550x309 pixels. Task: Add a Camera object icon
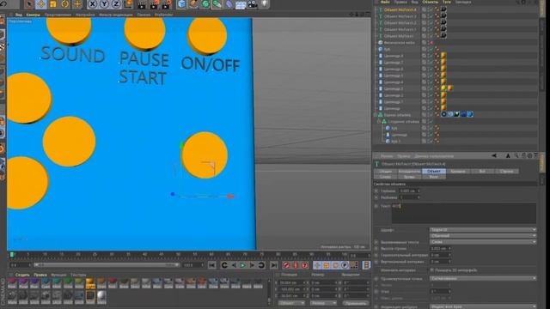253,4
